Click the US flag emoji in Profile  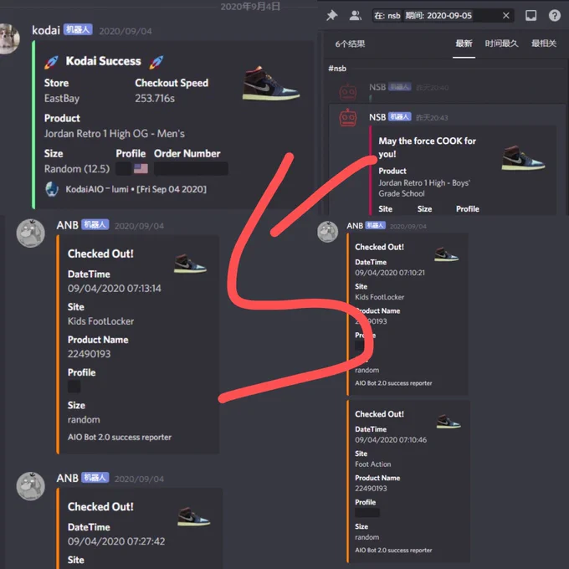point(141,169)
